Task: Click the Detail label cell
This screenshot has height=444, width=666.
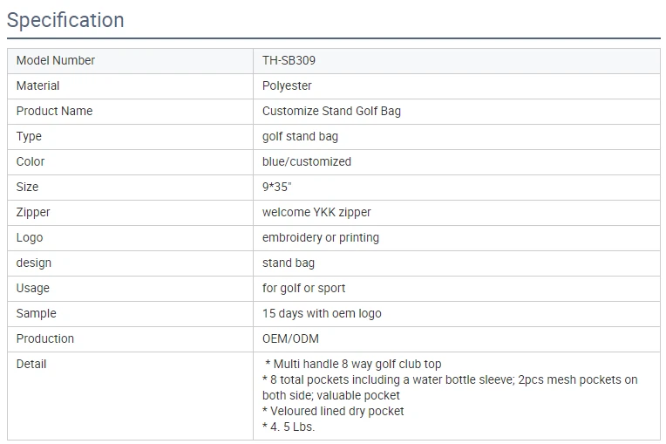Action: coord(31,365)
